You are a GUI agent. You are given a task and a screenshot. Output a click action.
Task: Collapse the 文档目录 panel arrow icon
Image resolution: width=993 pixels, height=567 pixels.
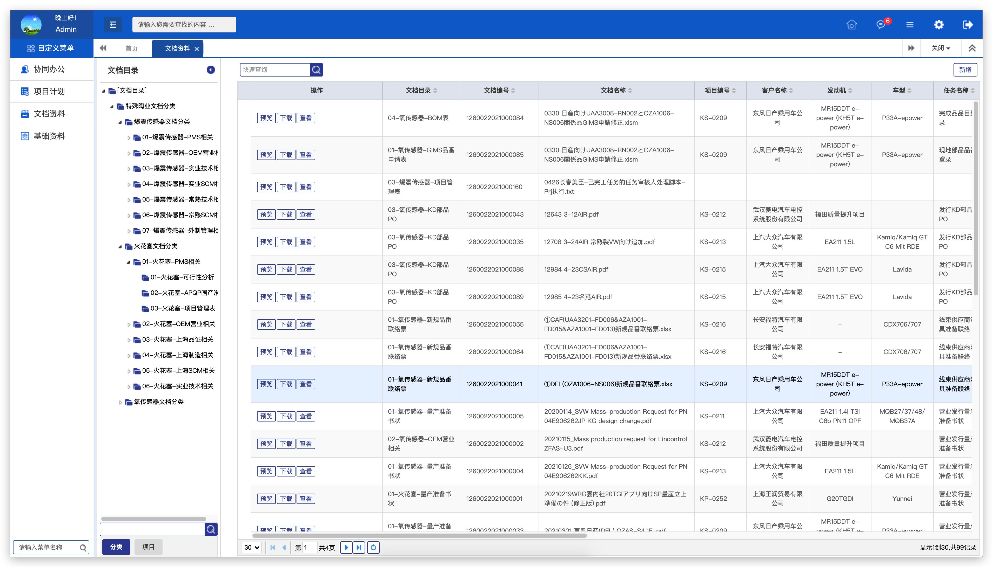coord(211,70)
